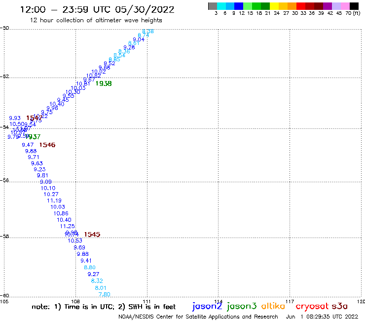The width and height of the screenshot is (365, 321).
Task: Click the purple swatch in the legend bar
Action: pos(328,6)
